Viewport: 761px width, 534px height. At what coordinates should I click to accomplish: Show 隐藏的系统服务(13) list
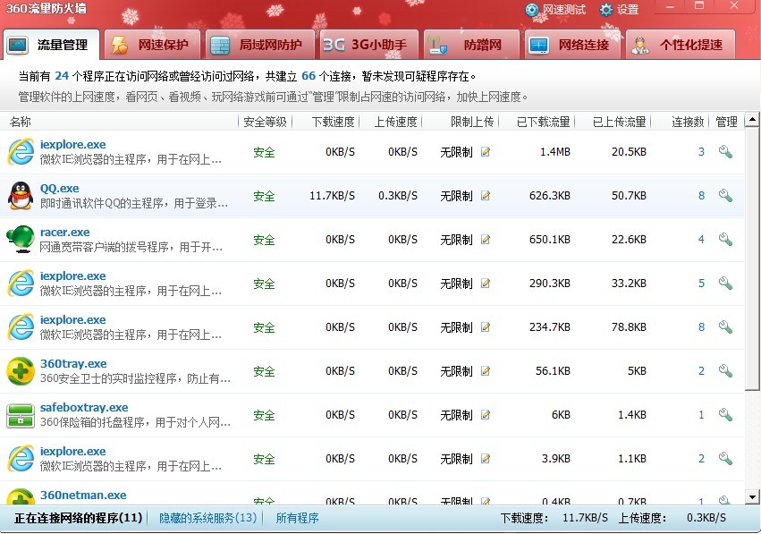208,518
